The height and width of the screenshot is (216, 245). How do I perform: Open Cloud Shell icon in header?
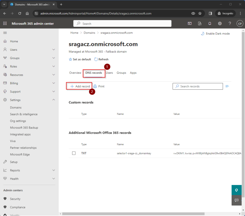189,23
